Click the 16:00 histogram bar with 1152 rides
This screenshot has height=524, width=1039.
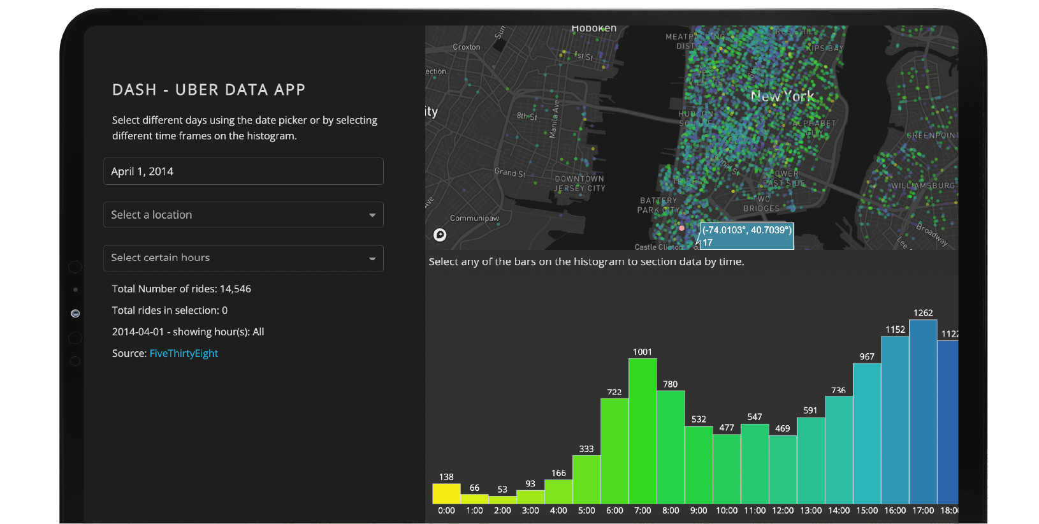[895, 419]
